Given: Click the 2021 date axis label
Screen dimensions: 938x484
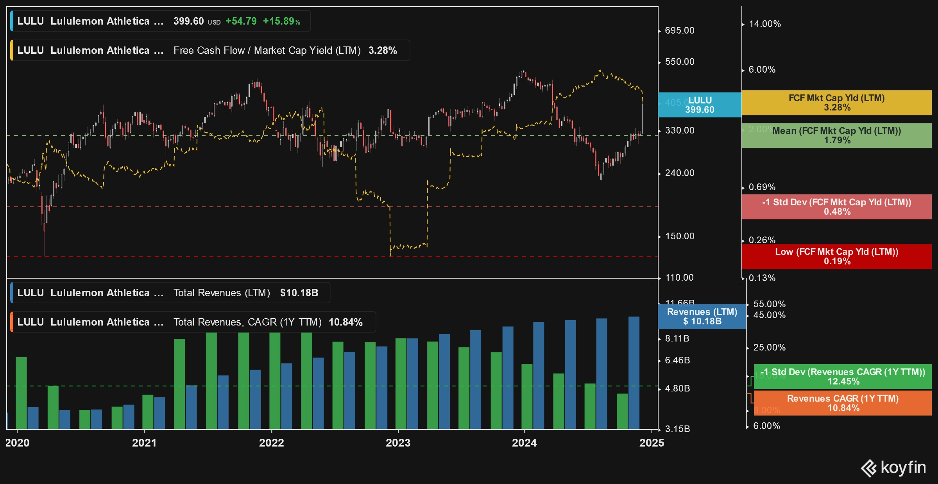Looking at the screenshot, I should coord(144,443).
